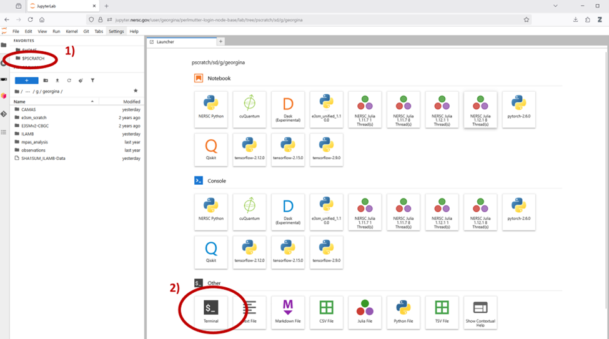Open the ILAMB folder
Viewport: 609px width, 339px height.
pos(27,134)
